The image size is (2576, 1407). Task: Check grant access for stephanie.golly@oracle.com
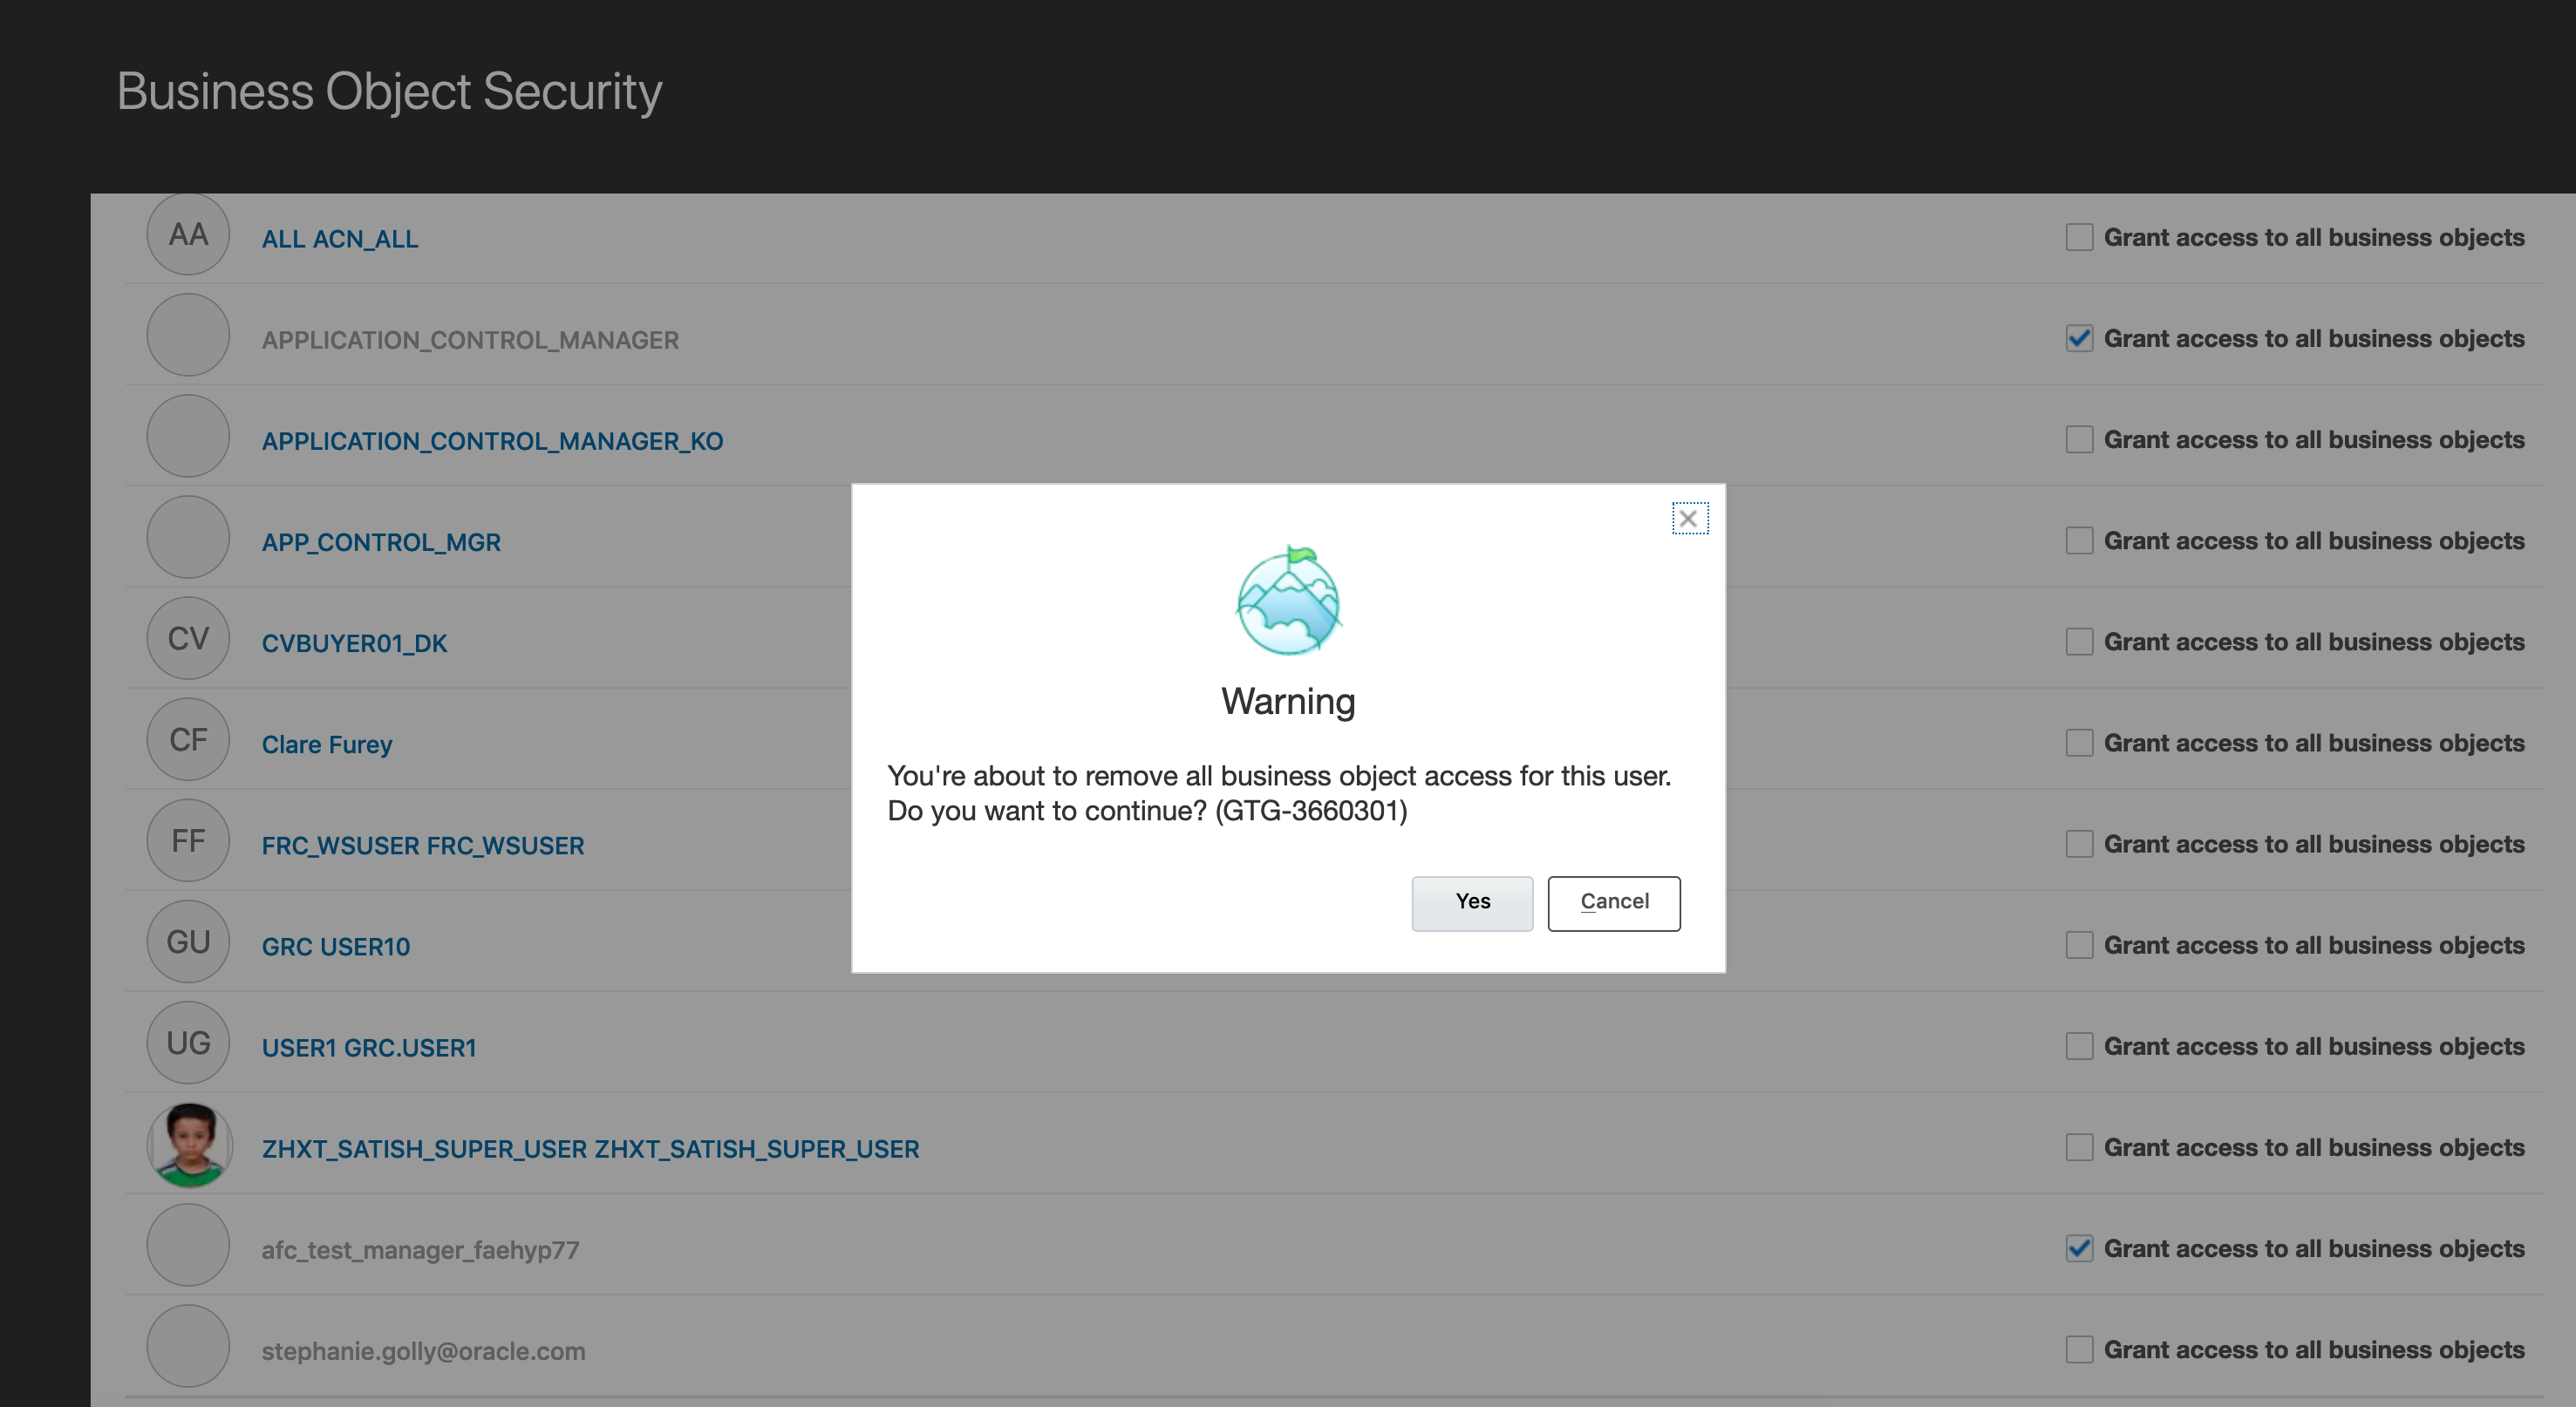point(2079,1348)
